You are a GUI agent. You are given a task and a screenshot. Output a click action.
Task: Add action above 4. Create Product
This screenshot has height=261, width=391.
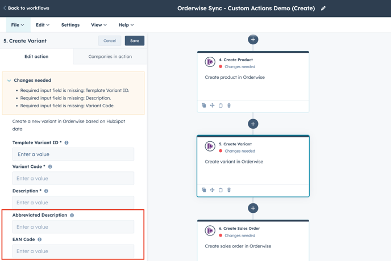[x=253, y=39]
